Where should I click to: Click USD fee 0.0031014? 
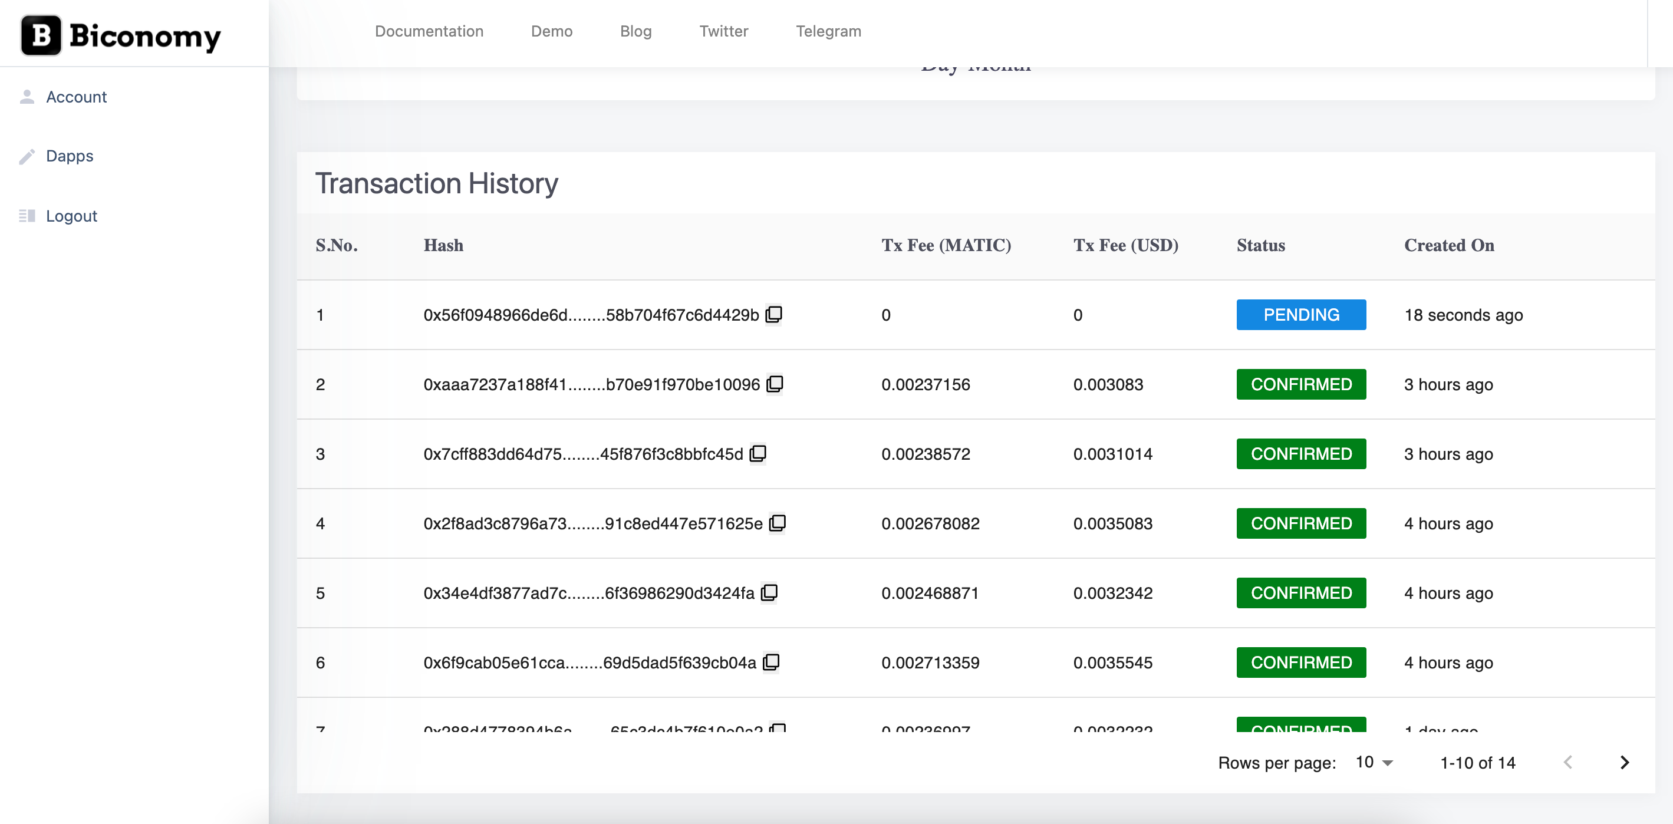pos(1112,454)
